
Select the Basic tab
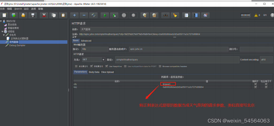pos(76,41)
